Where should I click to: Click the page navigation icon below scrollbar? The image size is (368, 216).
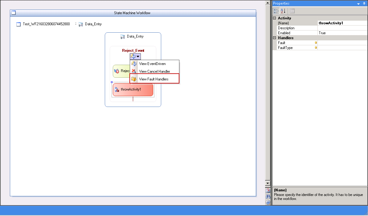pyautogui.click(x=268, y=190)
